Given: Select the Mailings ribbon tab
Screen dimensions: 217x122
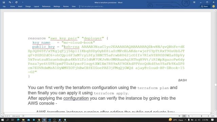Looking at the screenshot, I should click(57, 6).
